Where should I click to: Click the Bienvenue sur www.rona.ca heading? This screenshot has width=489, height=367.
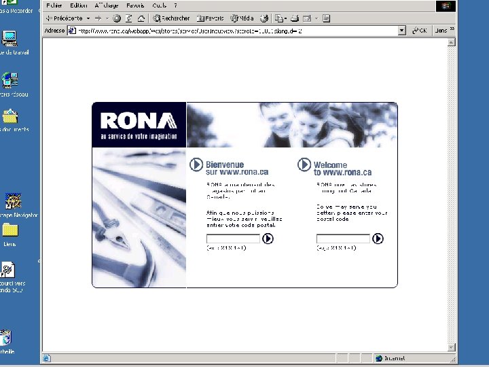237,169
